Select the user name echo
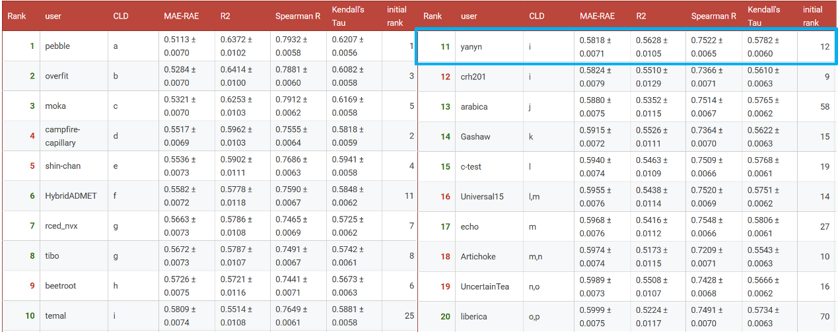Screen dimensions: 838x332 point(470,226)
